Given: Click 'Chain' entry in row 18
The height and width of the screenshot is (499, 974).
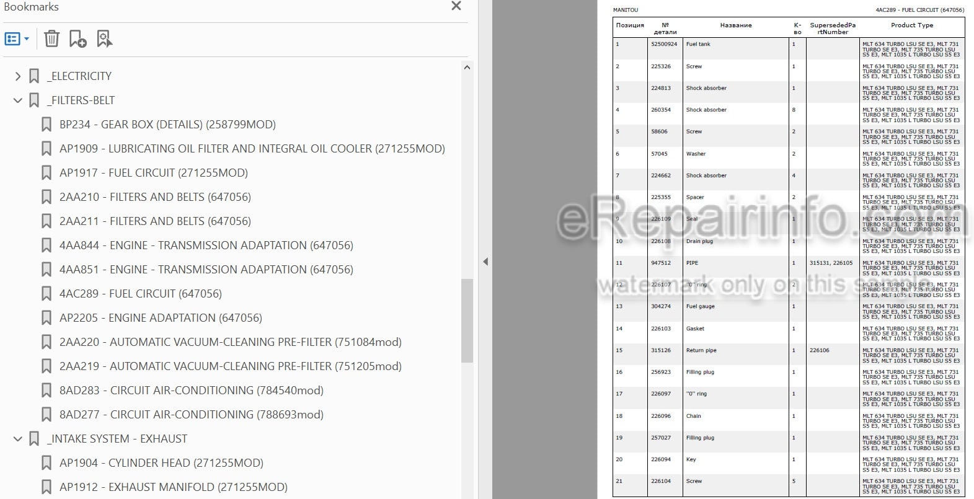Looking at the screenshot, I should click(693, 416).
